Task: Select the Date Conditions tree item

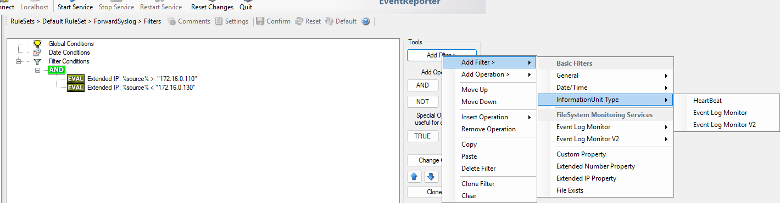Action: tap(69, 53)
